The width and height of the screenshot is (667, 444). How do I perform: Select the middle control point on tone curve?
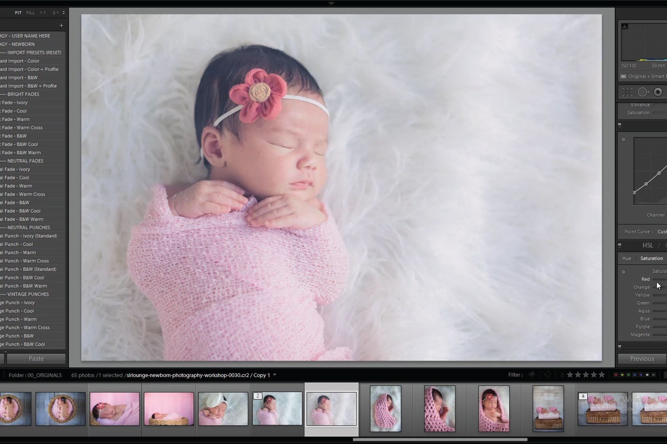(646, 184)
